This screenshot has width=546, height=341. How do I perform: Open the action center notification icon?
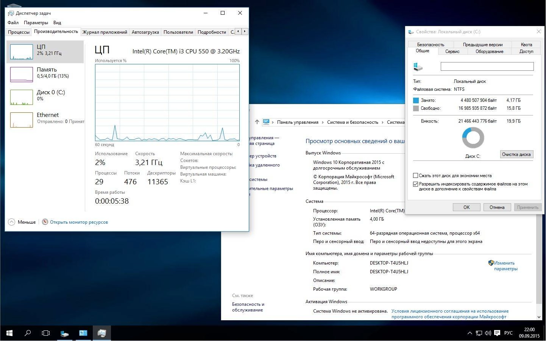497,333
